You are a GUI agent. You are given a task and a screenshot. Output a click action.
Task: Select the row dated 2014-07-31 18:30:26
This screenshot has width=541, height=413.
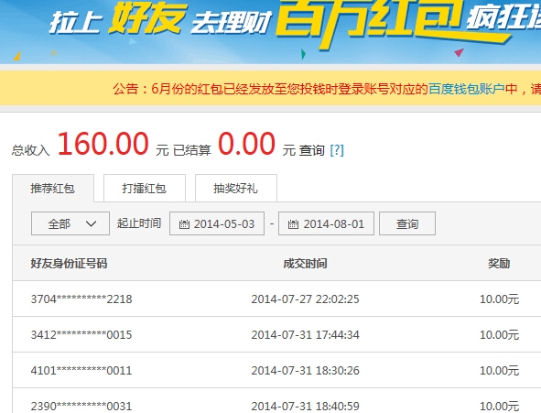pyautogui.click(x=276, y=371)
